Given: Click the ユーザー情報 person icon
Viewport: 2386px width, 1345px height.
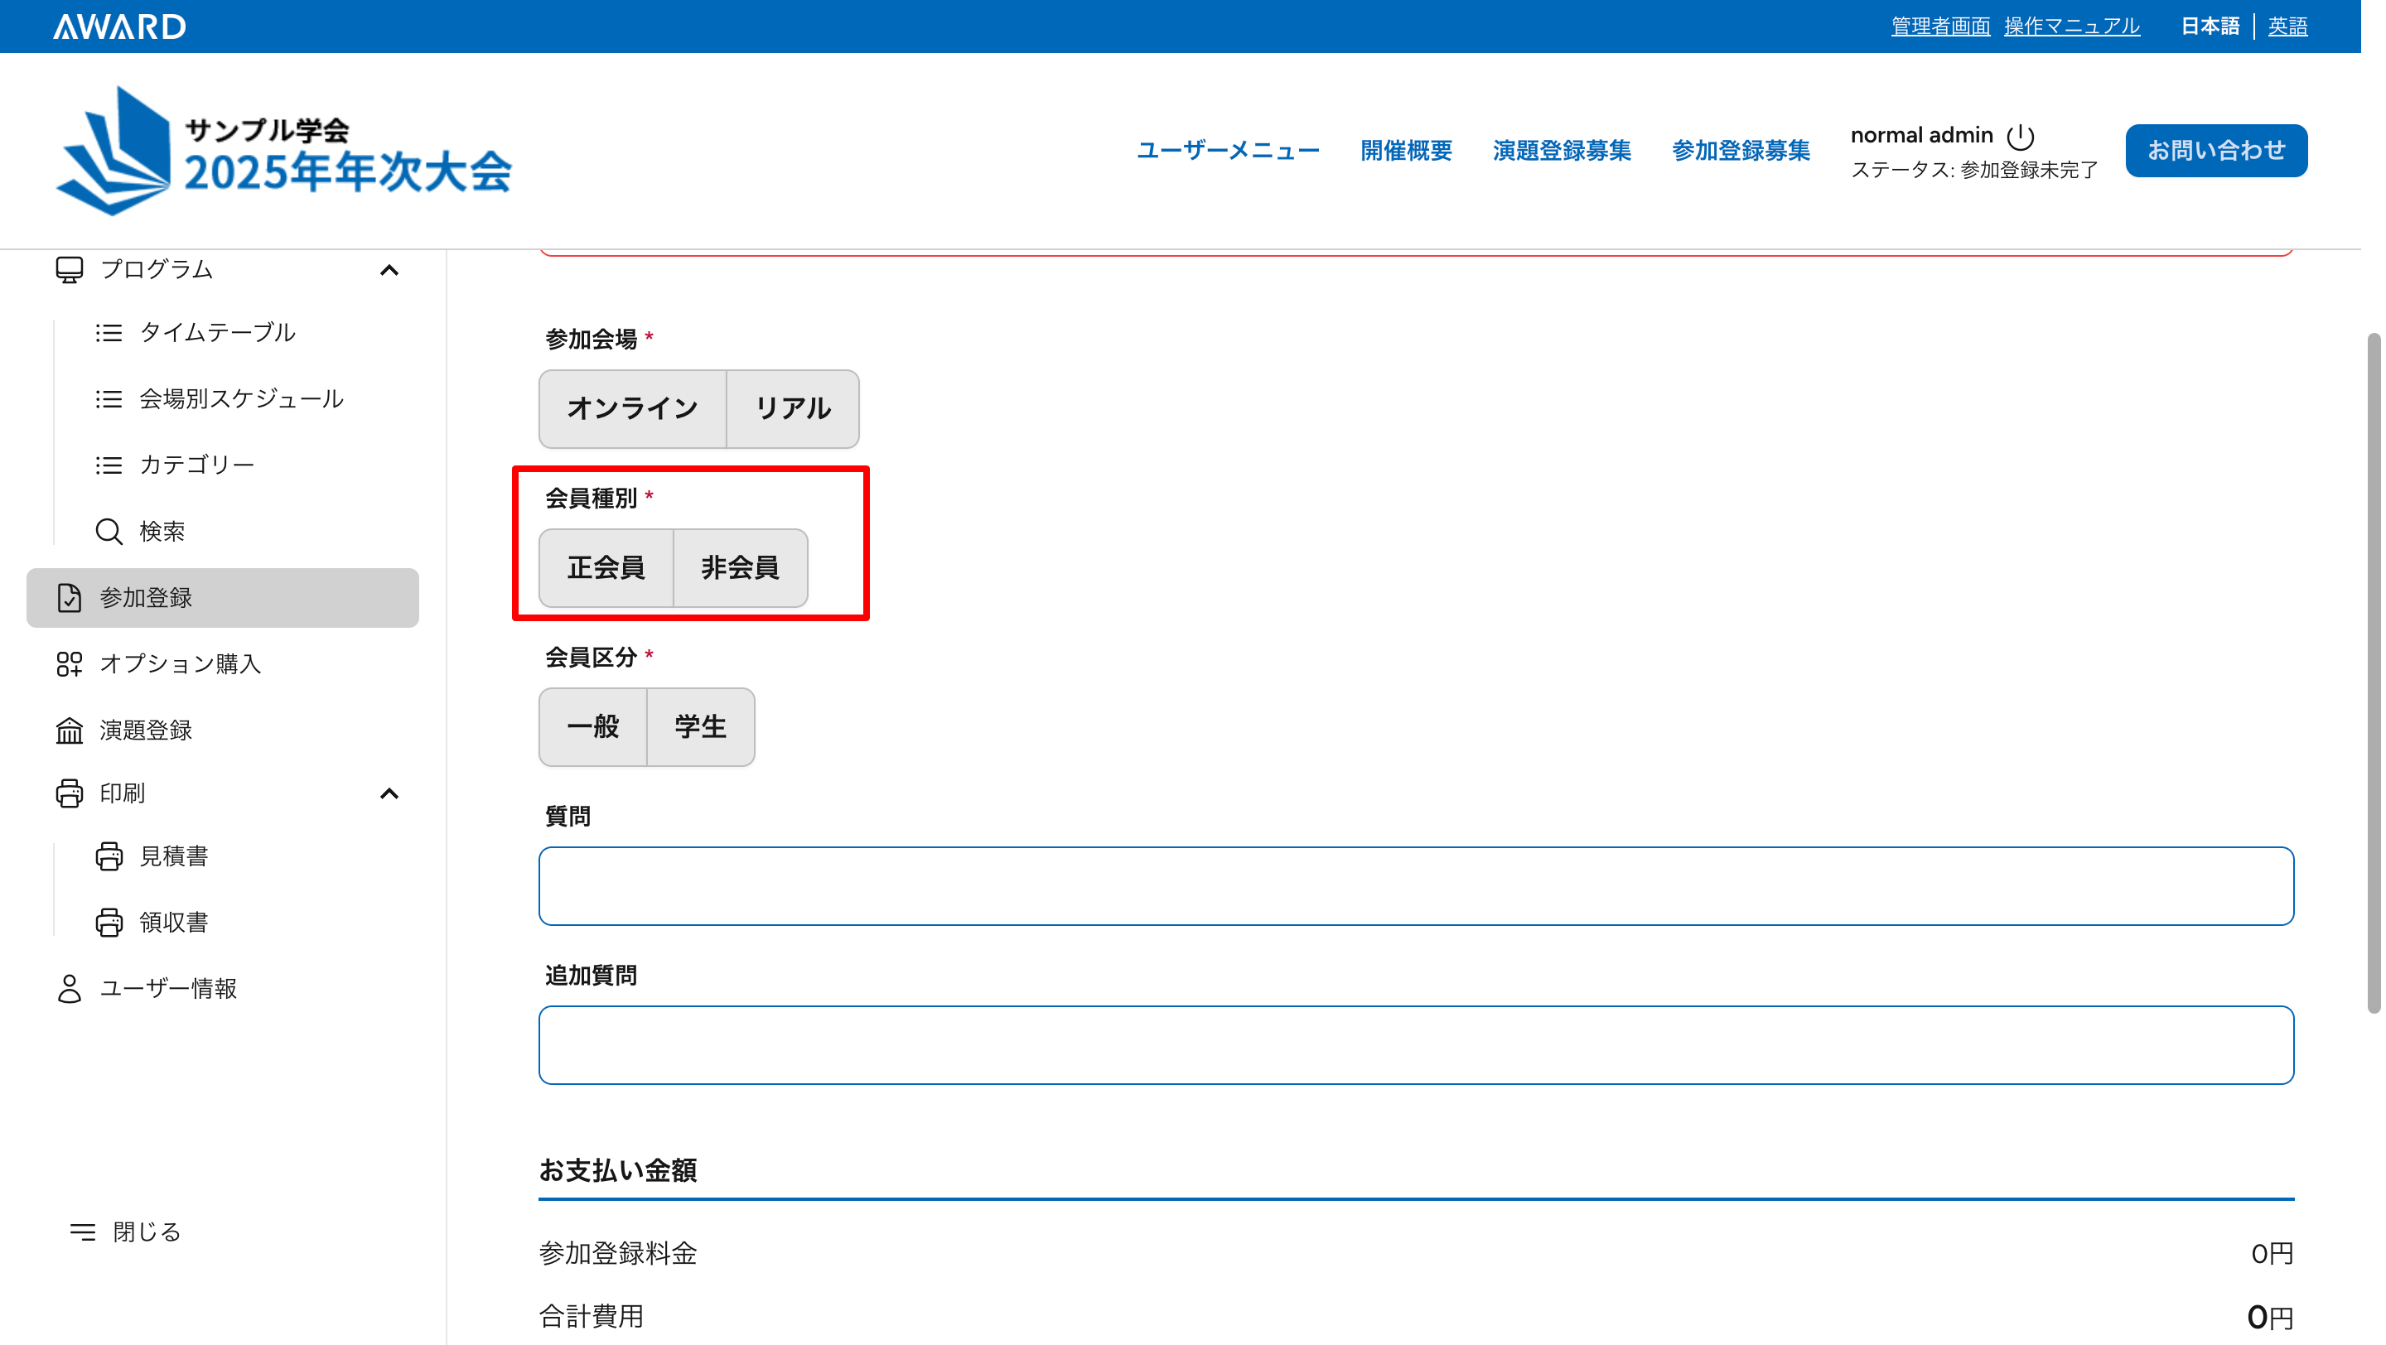Looking at the screenshot, I should (x=70, y=989).
